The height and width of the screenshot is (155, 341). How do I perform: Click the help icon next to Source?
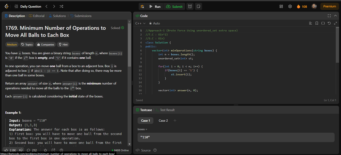tap(155, 150)
